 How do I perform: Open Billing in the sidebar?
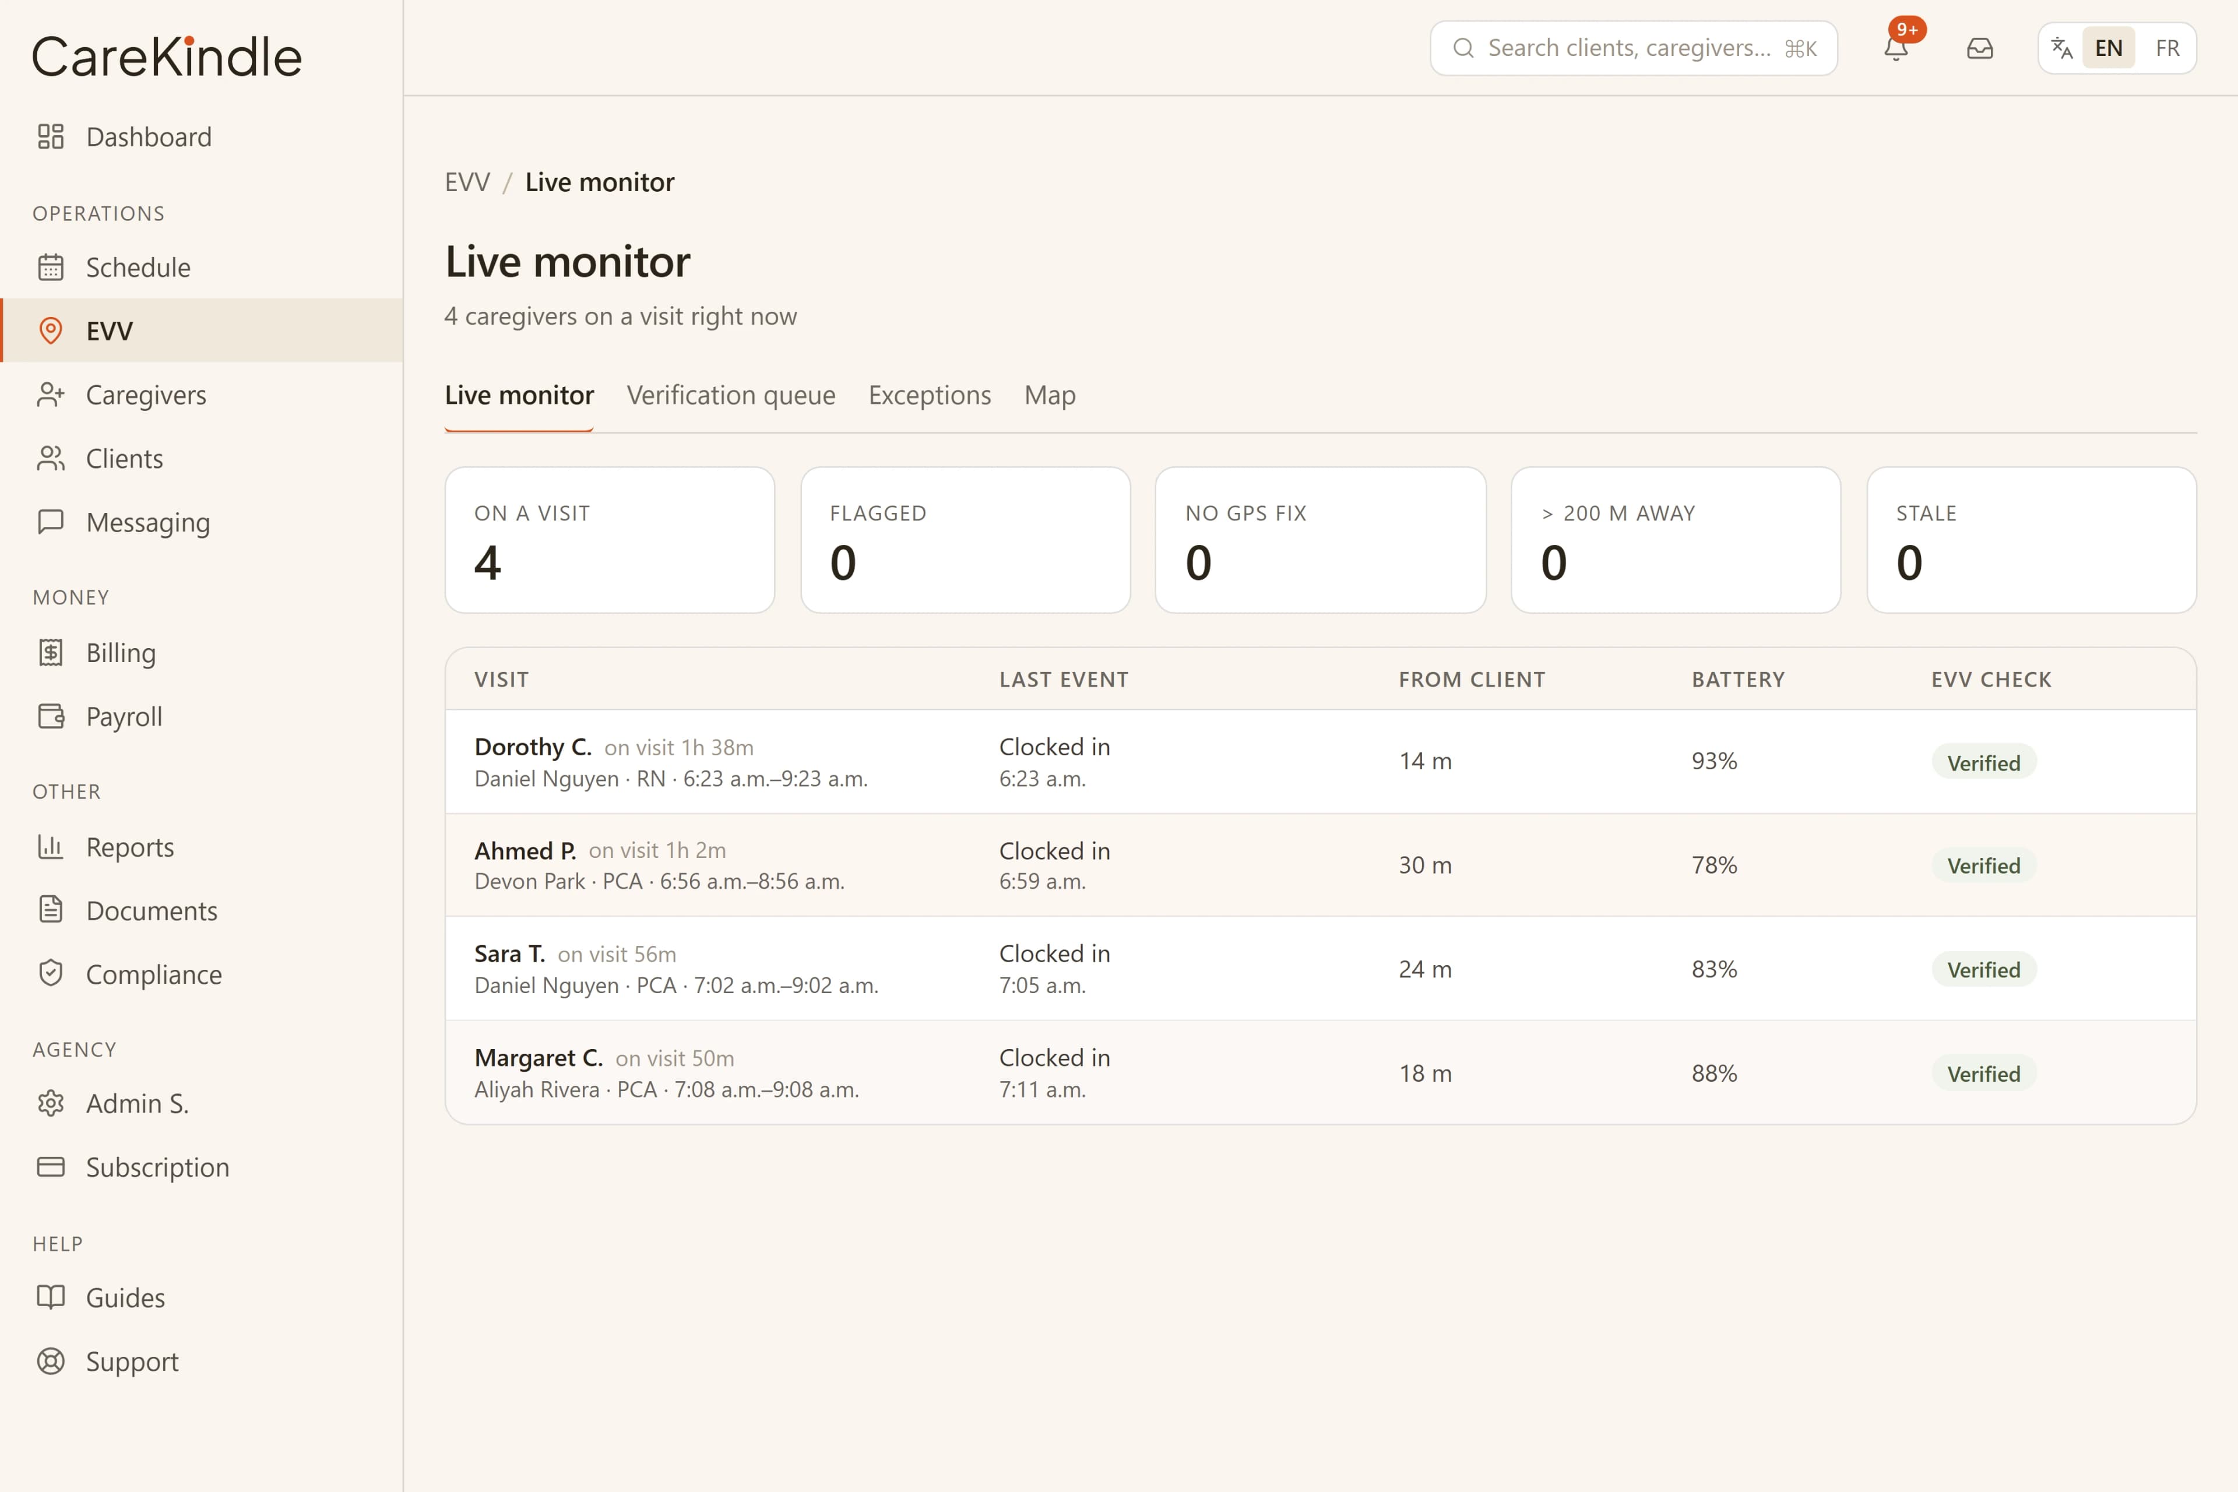coord(202,653)
